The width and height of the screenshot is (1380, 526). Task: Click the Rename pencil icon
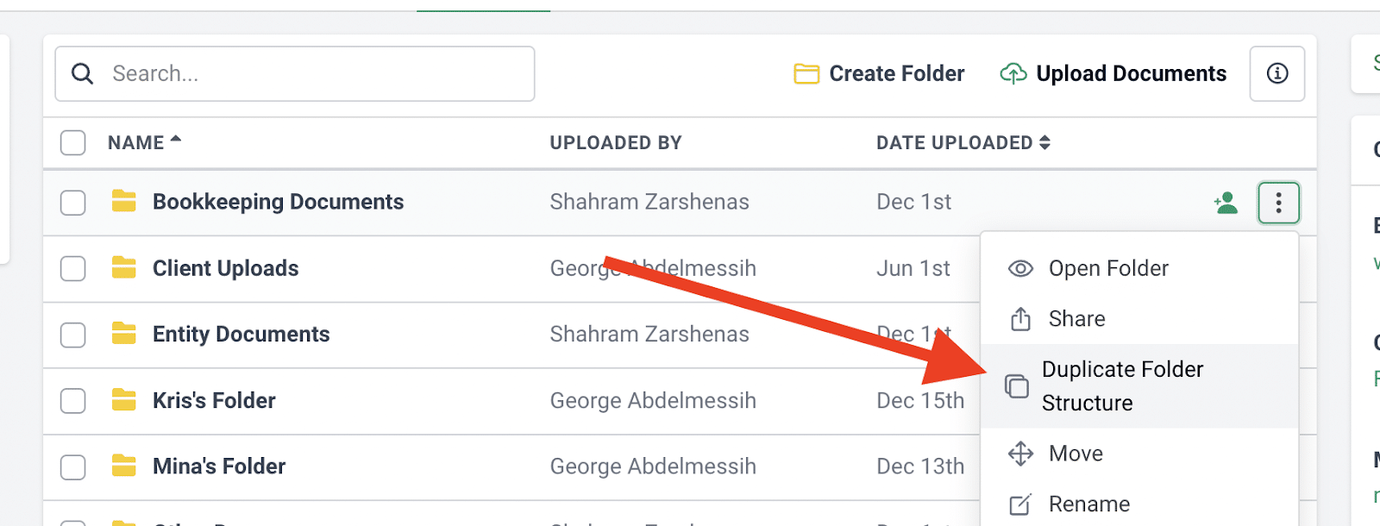click(x=1021, y=504)
